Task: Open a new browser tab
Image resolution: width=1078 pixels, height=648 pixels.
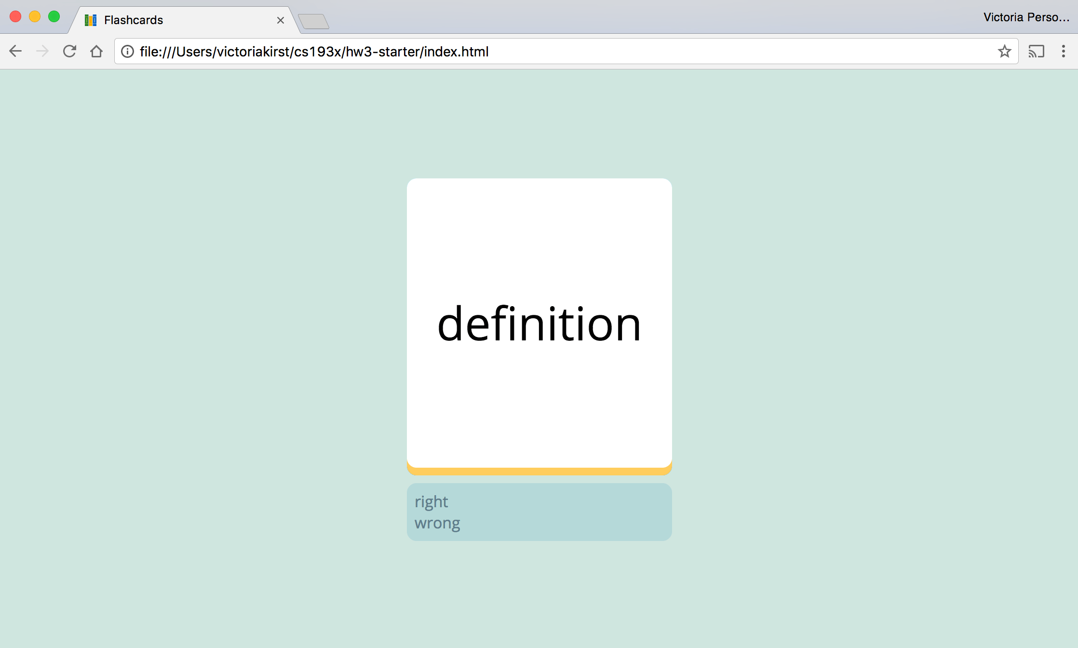Action: 314,20
